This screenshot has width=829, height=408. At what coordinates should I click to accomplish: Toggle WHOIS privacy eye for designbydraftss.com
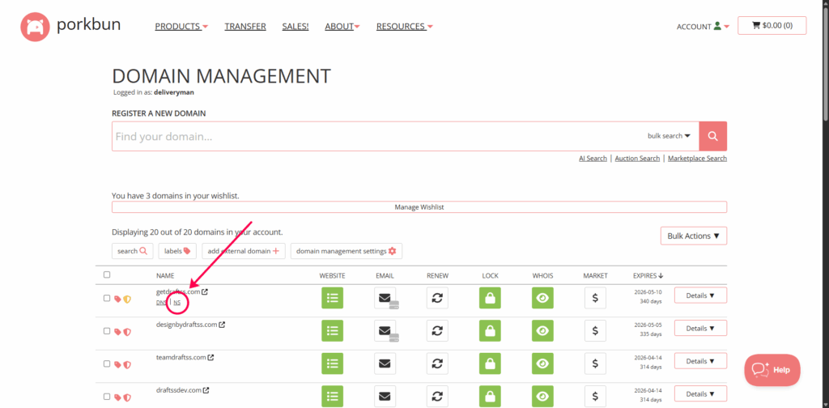(542, 330)
